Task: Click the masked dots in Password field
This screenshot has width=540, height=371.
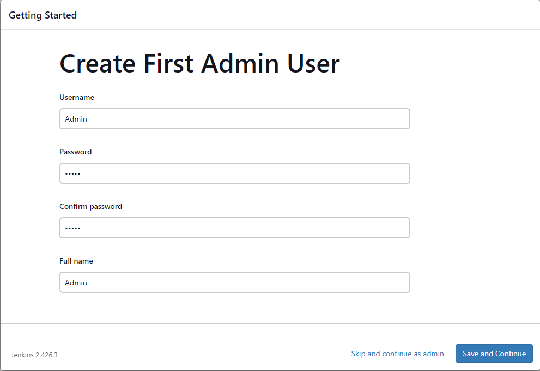Action: coord(71,173)
